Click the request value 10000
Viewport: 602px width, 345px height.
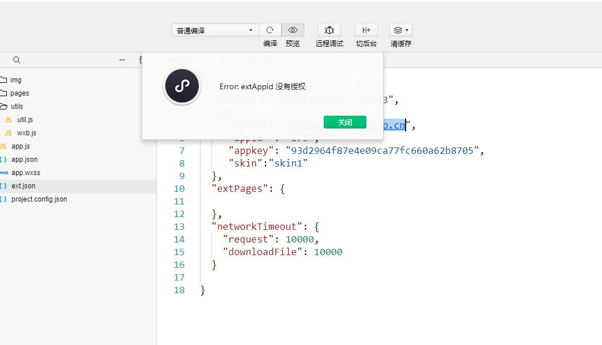pos(300,239)
